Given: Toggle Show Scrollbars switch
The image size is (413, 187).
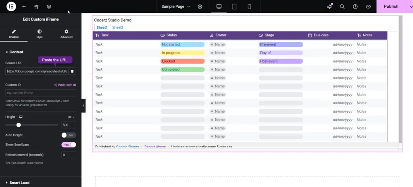Looking at the screenshot, I should click(69, 145).
